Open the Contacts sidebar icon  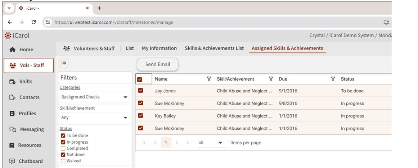tap(10, 97)
